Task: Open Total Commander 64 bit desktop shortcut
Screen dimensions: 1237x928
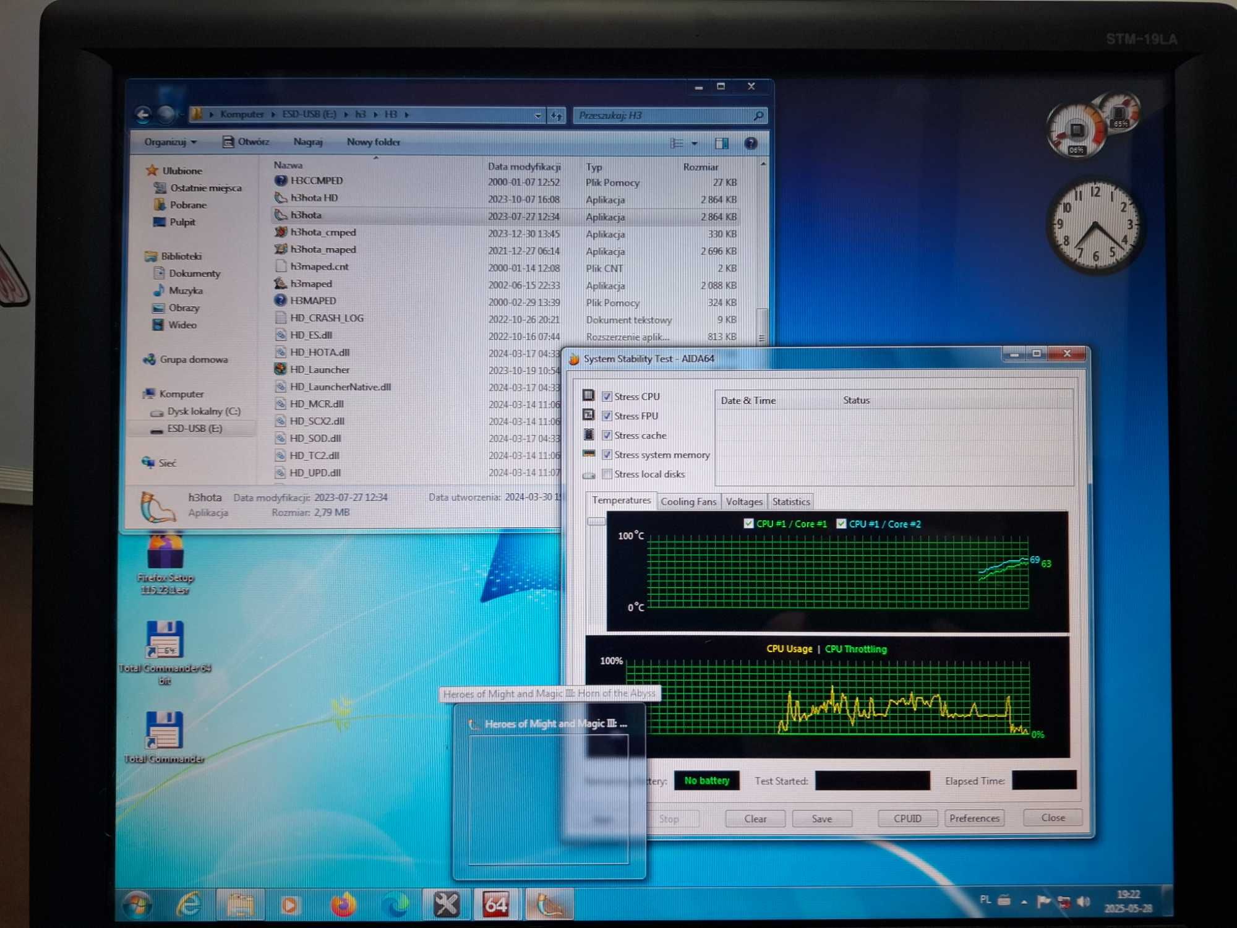Action: [x=165, y=640]
